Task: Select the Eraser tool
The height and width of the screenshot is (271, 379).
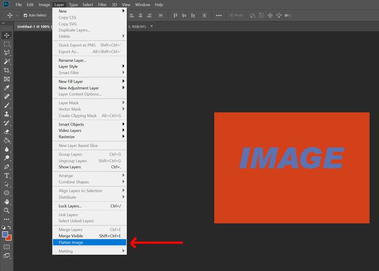Action: coord(7,131)
